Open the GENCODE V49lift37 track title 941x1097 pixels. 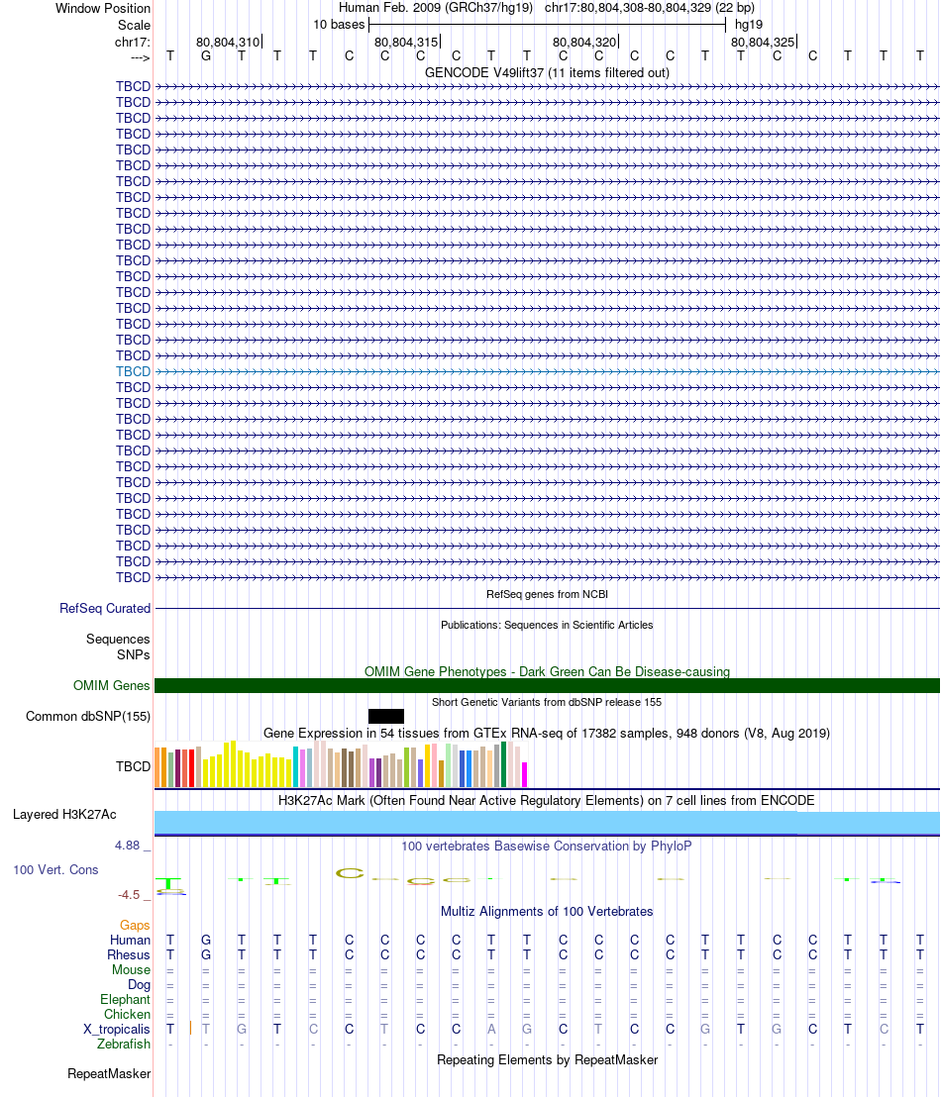pyautogui.click(x=547, y=72)
